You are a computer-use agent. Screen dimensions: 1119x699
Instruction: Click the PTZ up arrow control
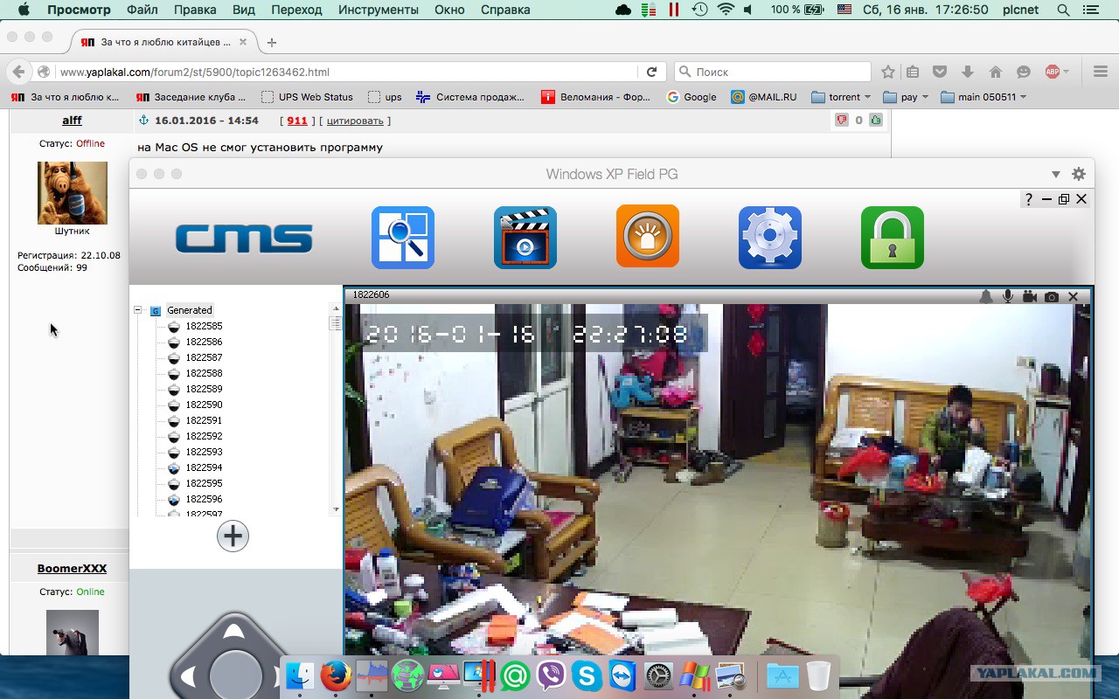point(233,631)
